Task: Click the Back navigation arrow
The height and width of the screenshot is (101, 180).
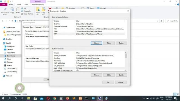Action: [3, 21]
